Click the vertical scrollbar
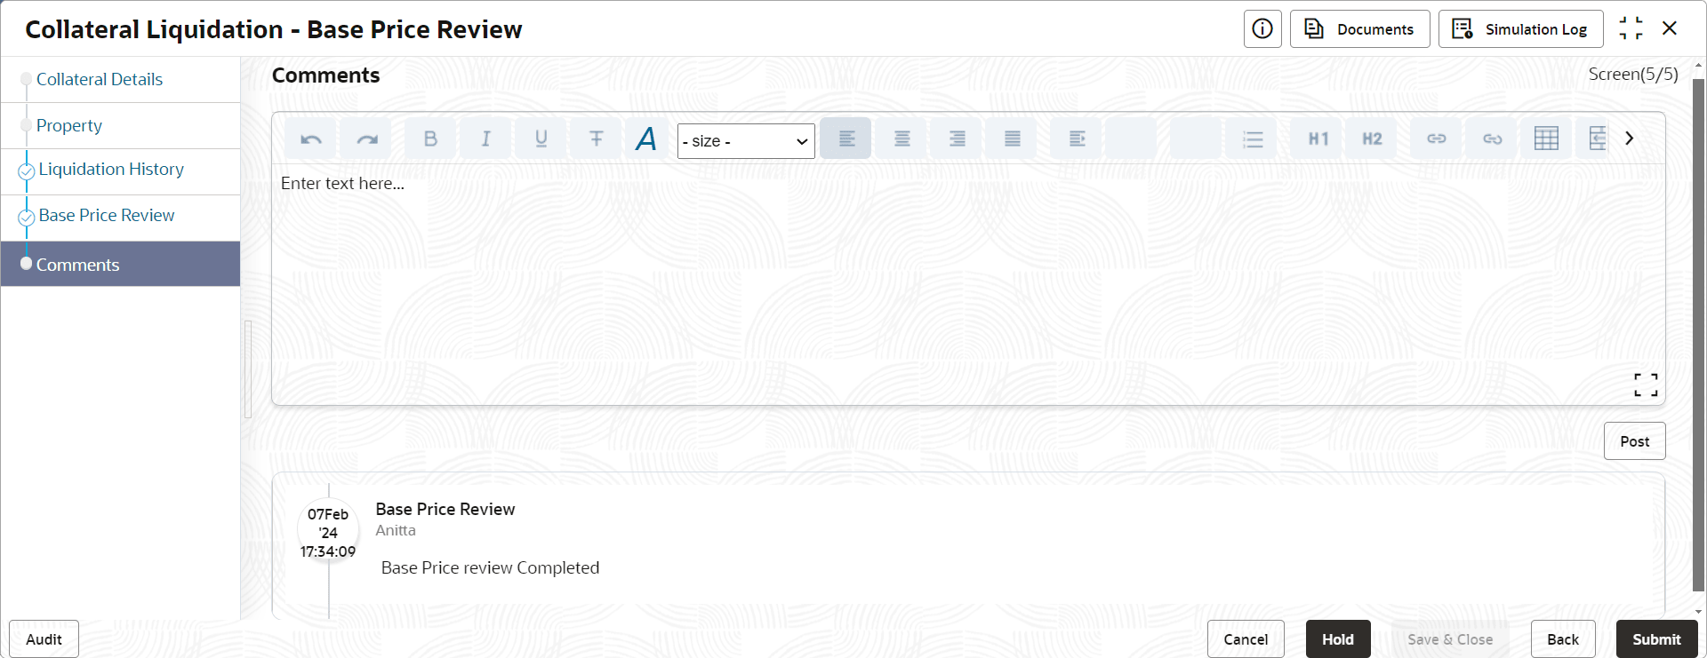1707x658 pixels. [1698, 333]
